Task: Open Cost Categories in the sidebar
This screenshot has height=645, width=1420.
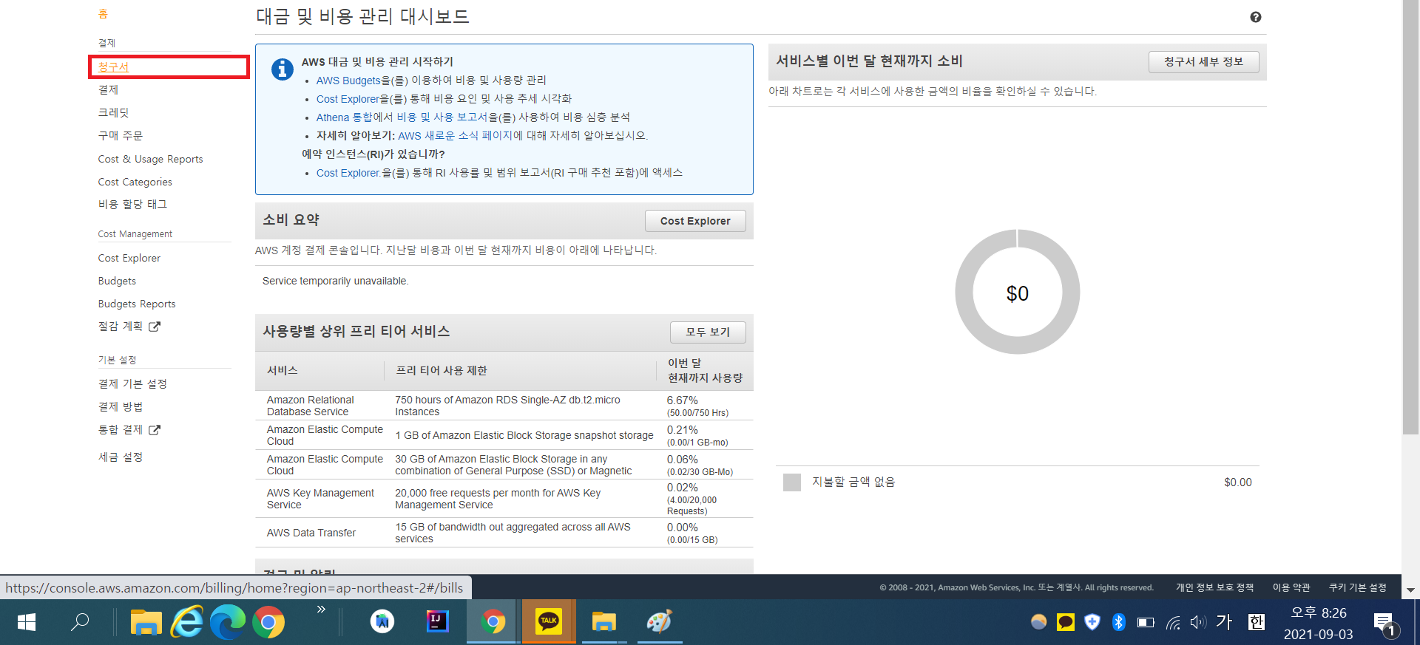Action: click(x=135, y=182)
